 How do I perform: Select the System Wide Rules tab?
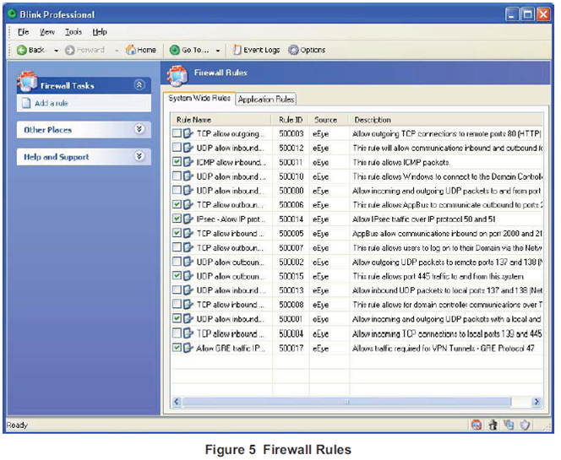[199, 98]
